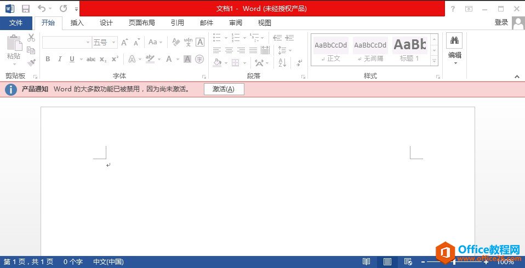Open the ribbon display options icon
525x268 pixels.
click(469, 9)
